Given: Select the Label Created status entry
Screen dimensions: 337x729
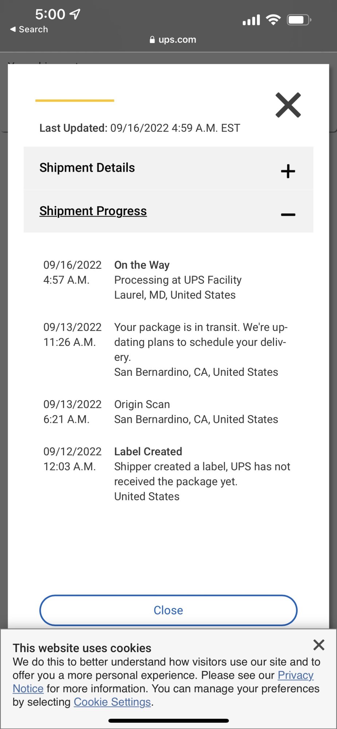Looking at the screenshot, I should coord(168,474).
